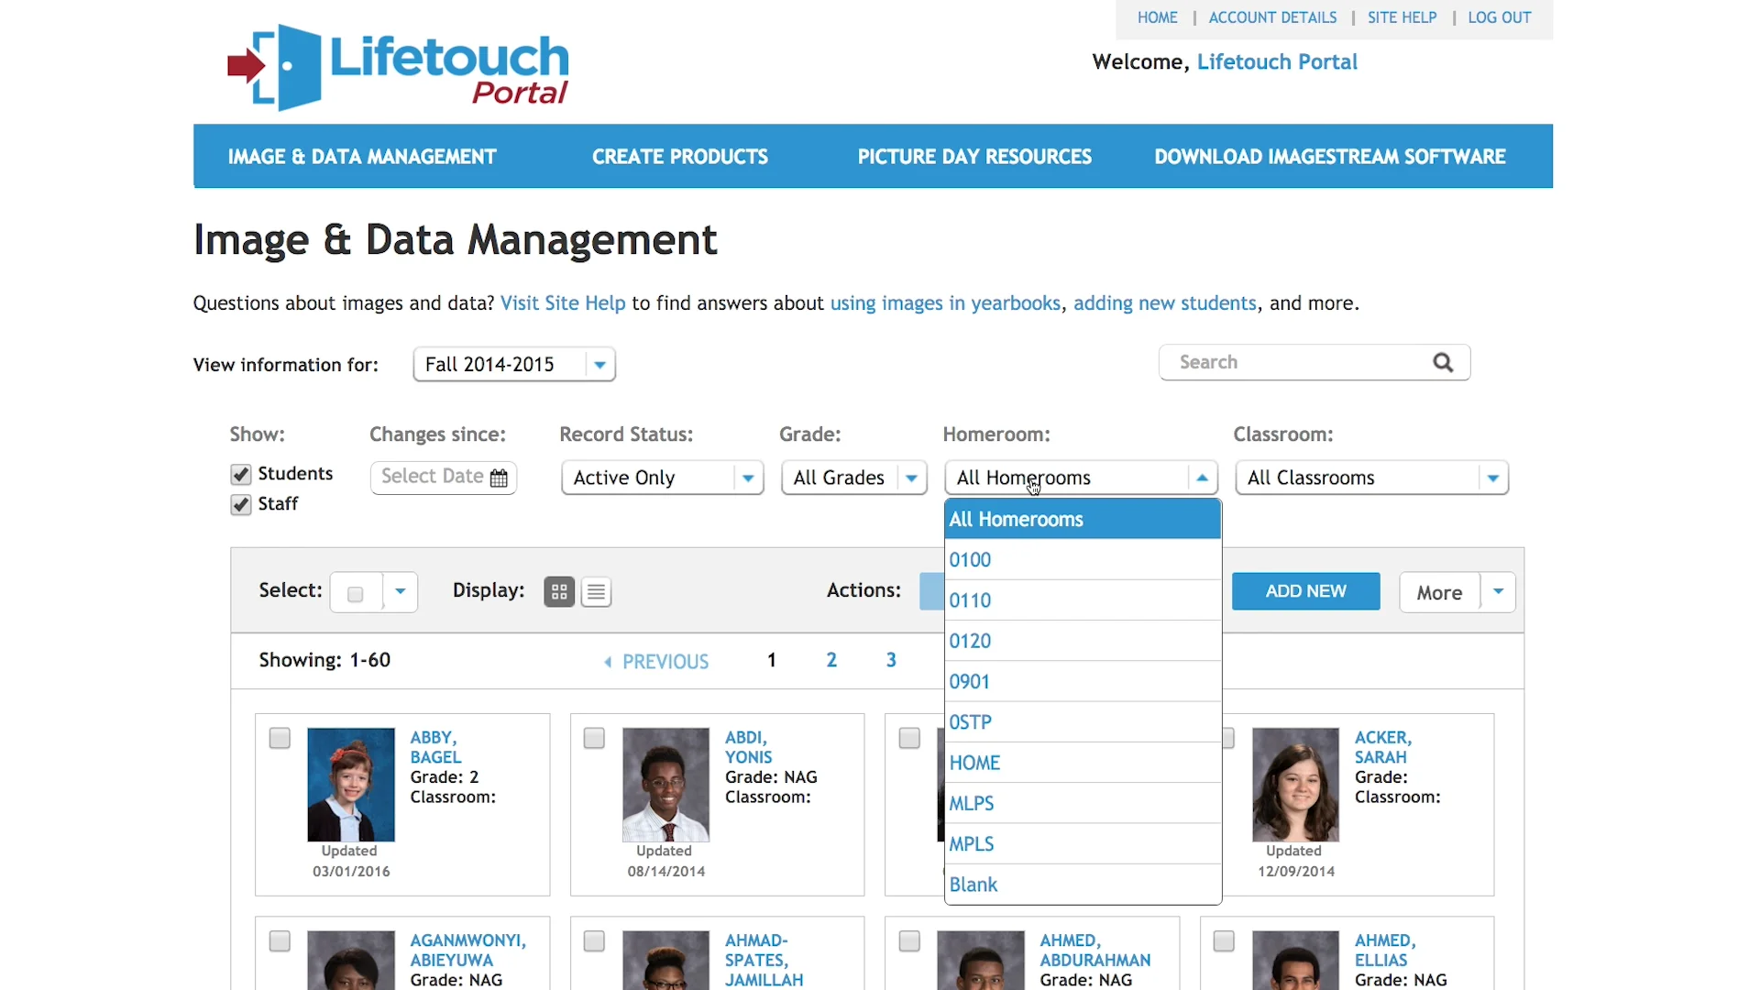Open ABBY, BAGEL name link
The image size is (1760, 990).
(435, 747)
